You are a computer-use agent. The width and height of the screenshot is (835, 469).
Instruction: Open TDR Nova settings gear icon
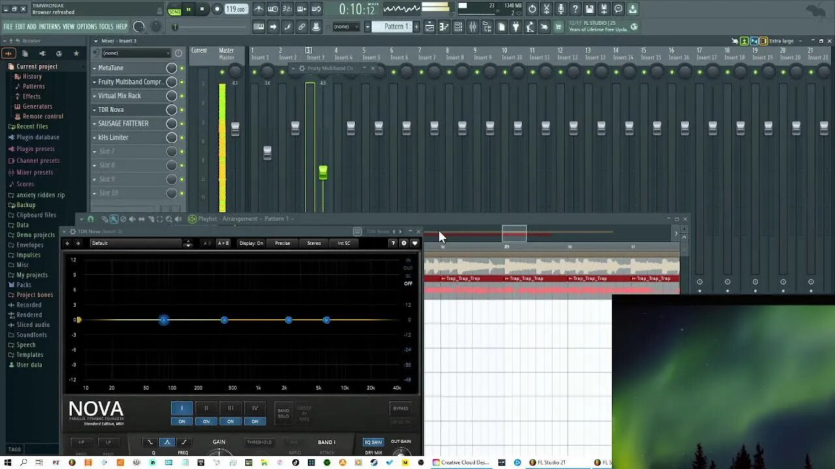[x=404, y=243]
